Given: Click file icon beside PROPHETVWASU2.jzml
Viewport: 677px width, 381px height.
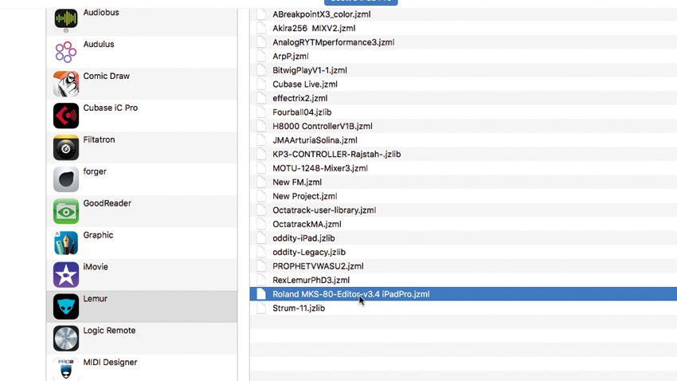Looking at the screenshot, I should [260, 266].
